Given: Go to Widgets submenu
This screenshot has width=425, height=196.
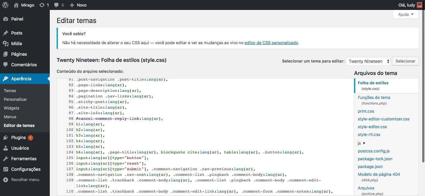Looking at the screenshot, I should tap(12, 108).
